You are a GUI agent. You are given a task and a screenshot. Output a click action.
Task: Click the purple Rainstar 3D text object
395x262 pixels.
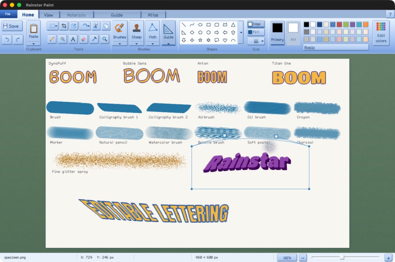[x=247, y=162]
